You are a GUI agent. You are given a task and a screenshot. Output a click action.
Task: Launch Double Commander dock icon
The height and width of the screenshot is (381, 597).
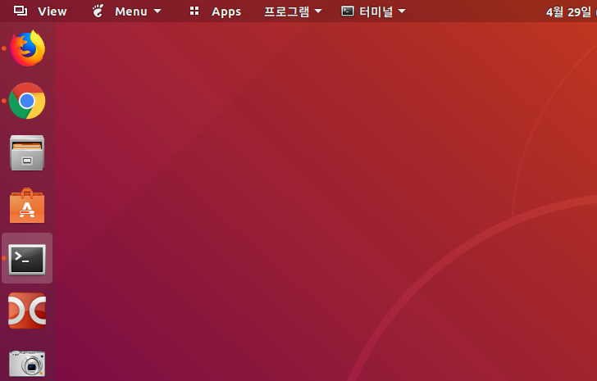(27, 311)
